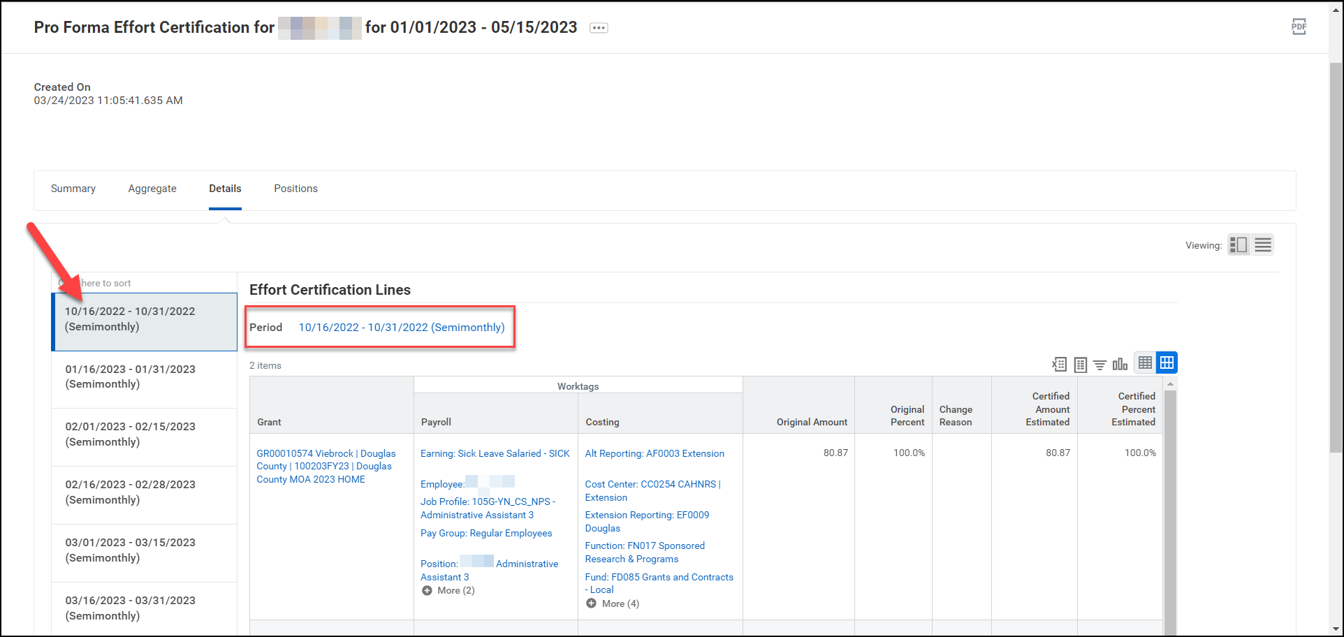Switch Viewing mode to list layout
This screenshot has width=1344, height=637.
(x=1262, y=244)
